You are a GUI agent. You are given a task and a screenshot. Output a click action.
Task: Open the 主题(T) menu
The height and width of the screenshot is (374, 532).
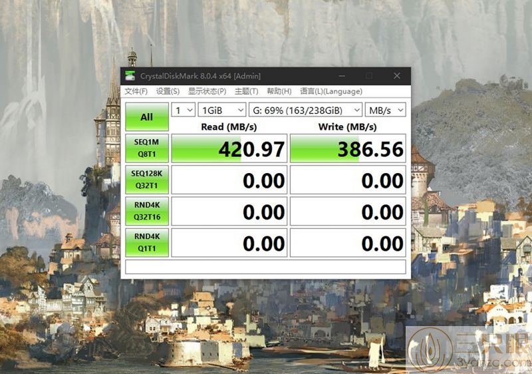pyautogui.click(x=246, y=91)
